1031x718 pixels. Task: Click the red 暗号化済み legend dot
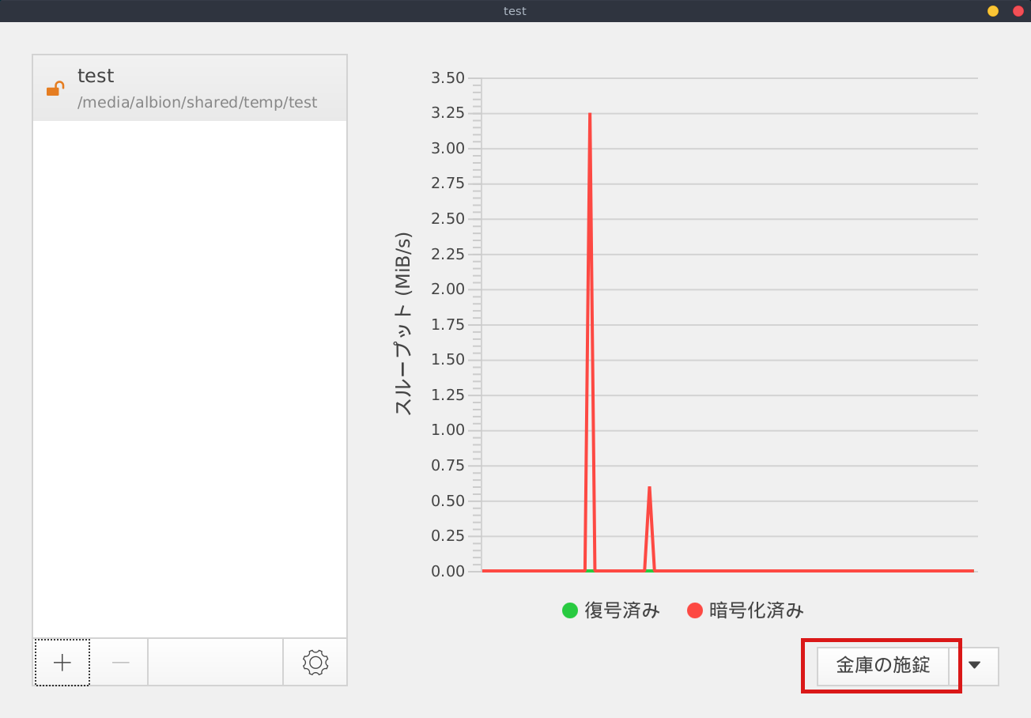(x=695, y=610)
